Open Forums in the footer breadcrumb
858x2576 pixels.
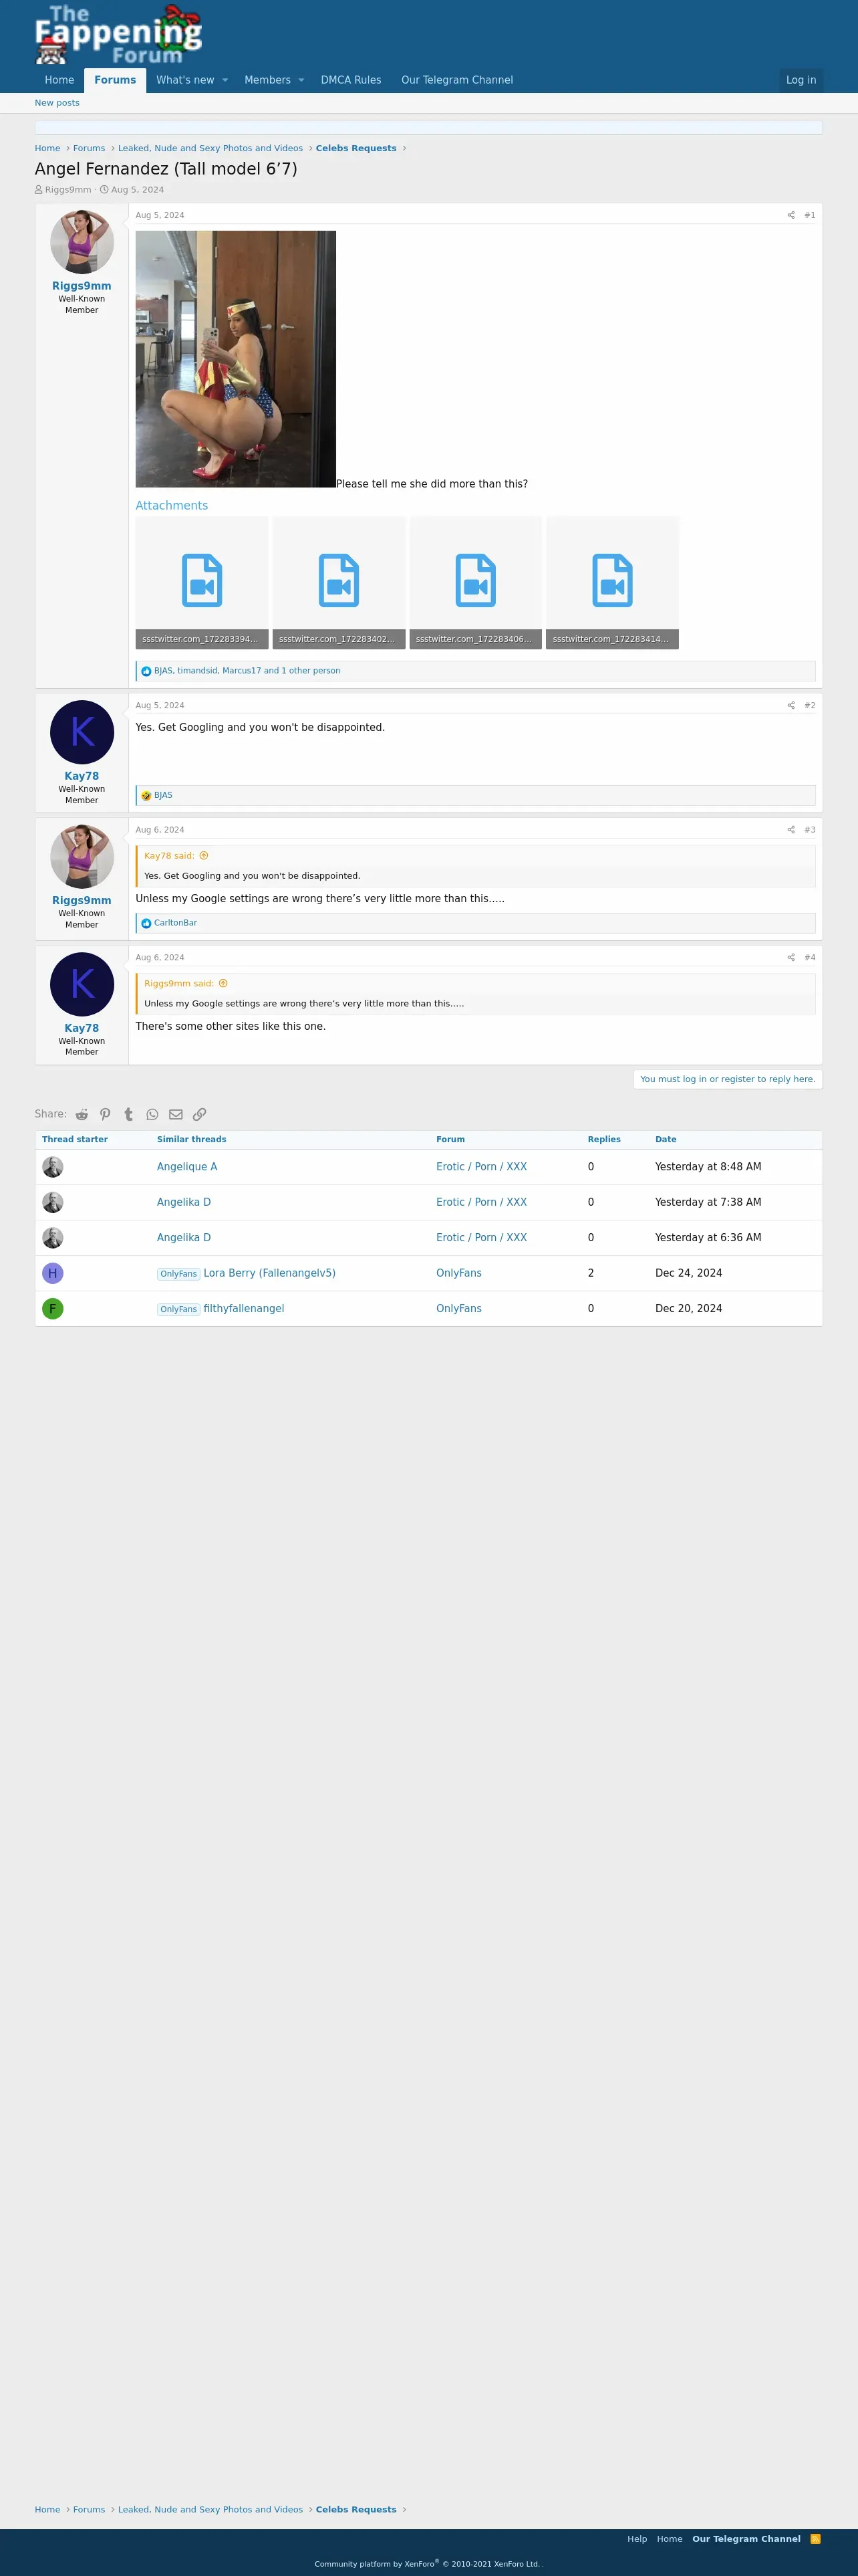point(89,2509)
